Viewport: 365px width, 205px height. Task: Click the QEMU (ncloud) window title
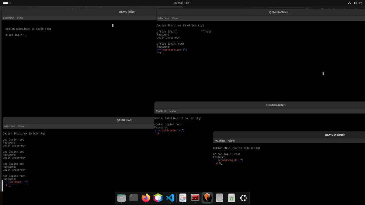pyautogui.click(x=335, y=135)
